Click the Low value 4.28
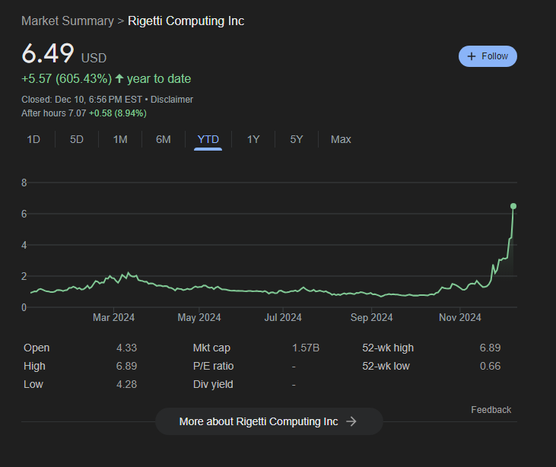 pos(126,384)
